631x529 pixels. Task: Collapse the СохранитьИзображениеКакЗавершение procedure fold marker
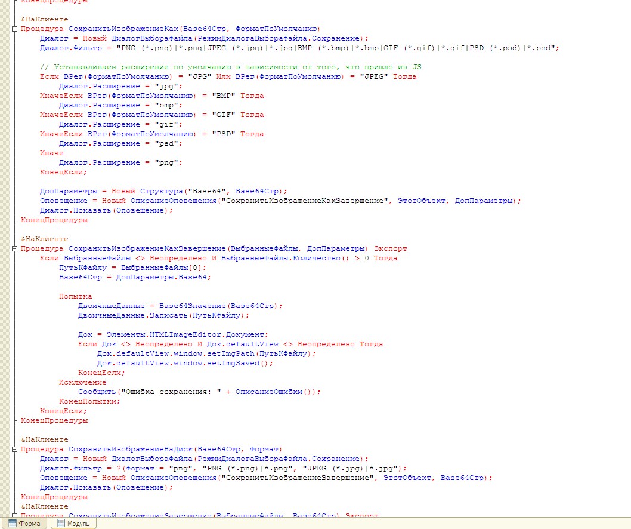[x=14, y=248]
